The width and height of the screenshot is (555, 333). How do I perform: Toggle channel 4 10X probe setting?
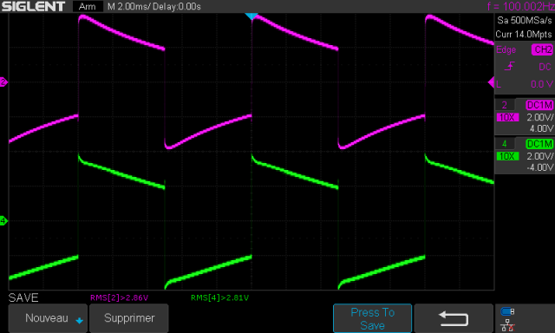[507, 156]
